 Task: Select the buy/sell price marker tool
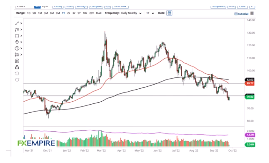click(17, 55)
